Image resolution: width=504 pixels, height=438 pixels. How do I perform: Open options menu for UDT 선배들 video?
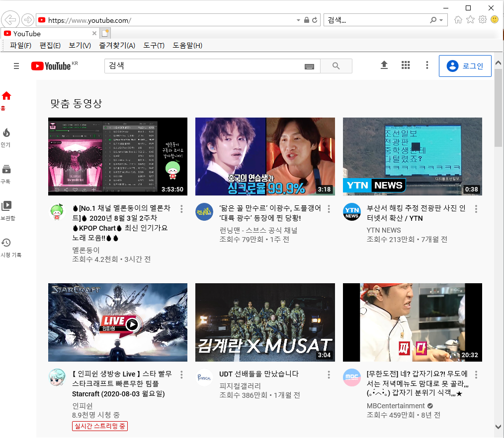coord(329,375)
